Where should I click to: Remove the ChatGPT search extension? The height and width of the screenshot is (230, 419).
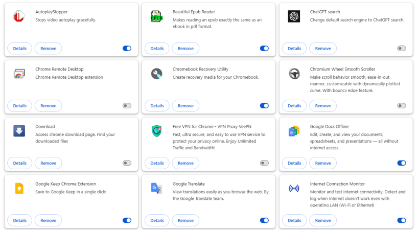323,49
